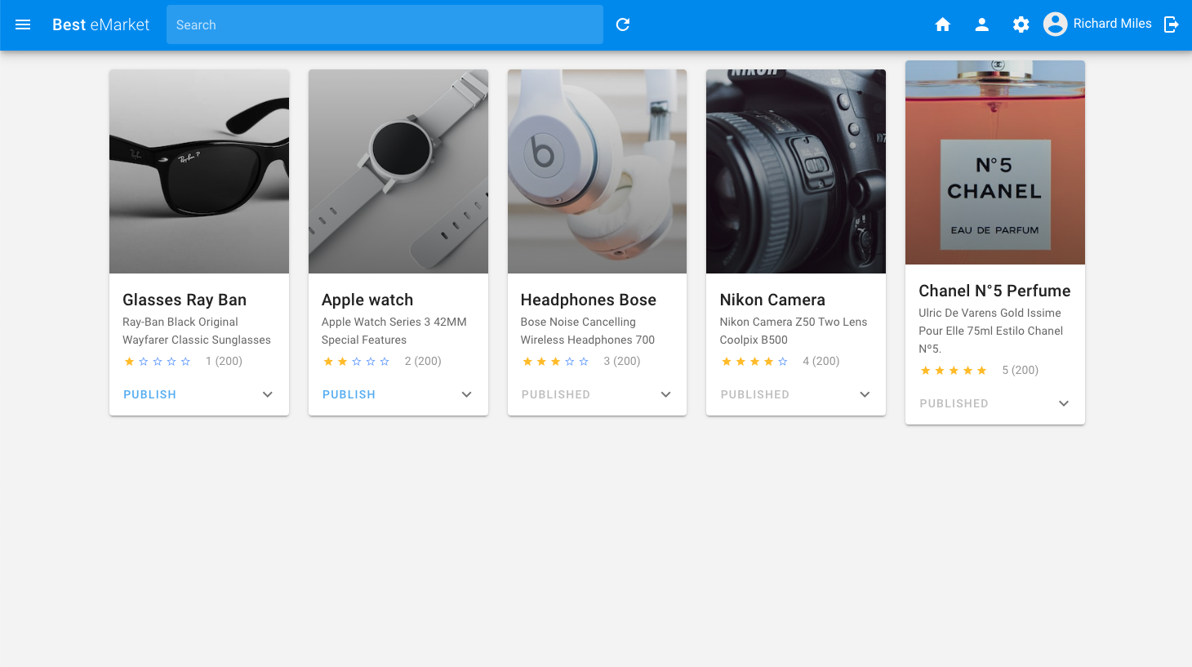
Task: Open the Beats headphones product image
Action: pos(598,171)
